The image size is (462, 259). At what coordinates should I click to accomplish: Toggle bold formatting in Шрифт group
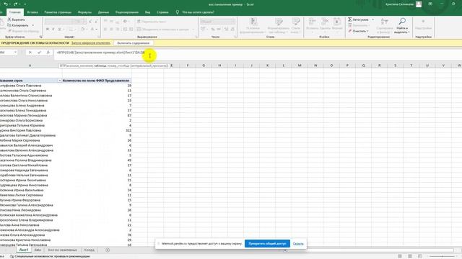coord(48,29)
